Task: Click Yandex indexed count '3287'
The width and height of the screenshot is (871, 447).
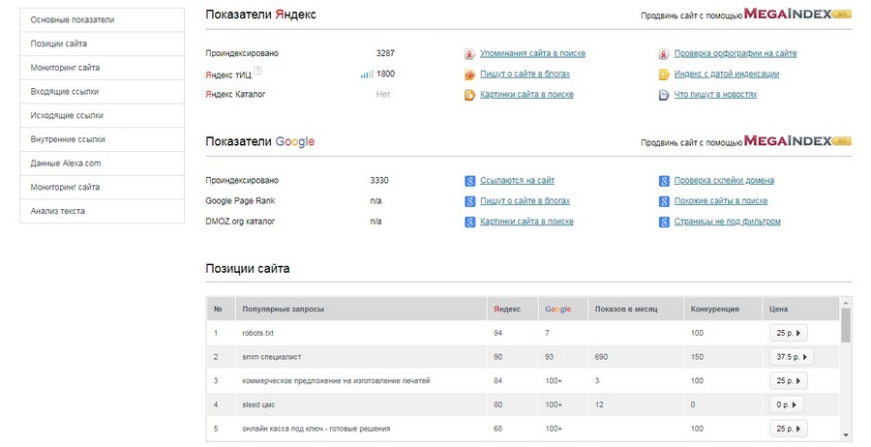Action: pyautogui.click(x=385, y=53)
